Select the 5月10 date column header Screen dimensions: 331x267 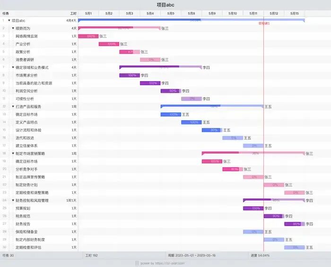click(233, 14)
